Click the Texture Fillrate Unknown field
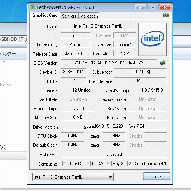The height and width of the screenshot is (191, 191). point(148,99)
